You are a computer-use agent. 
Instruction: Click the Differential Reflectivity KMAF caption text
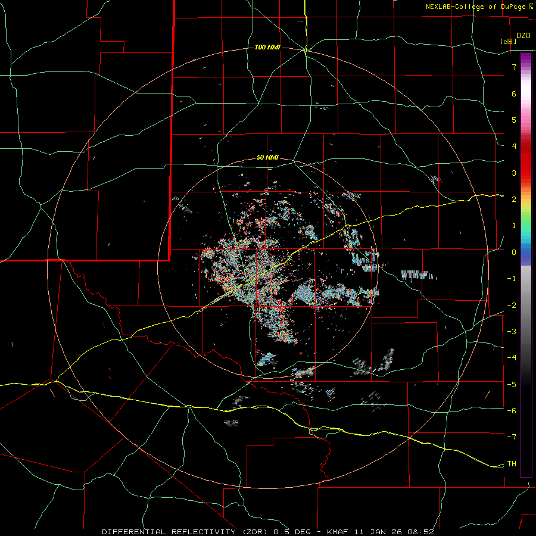pos(268,532)
